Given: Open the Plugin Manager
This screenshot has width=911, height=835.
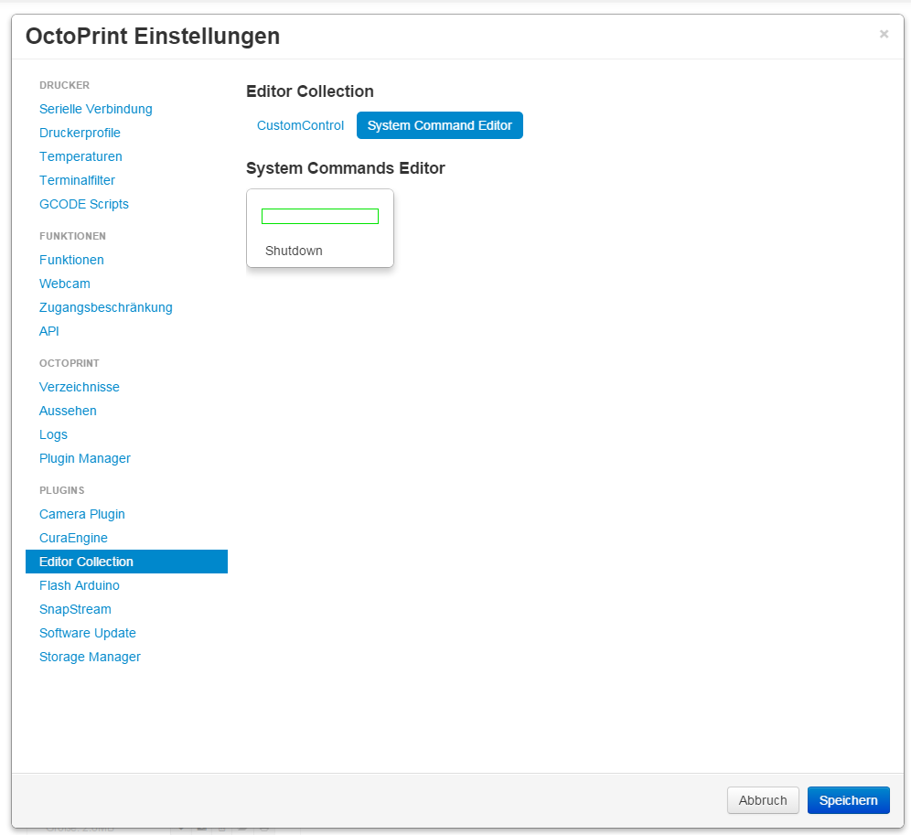Looking at the screenshot, I should tap(85, 459).
